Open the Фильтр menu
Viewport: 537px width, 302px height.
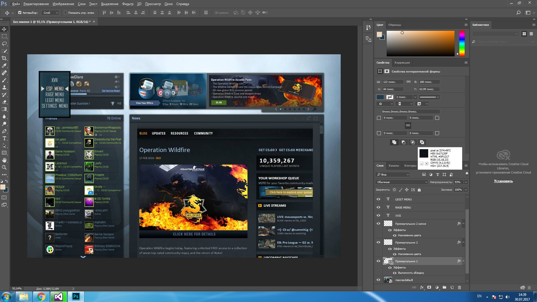(128, 4)
